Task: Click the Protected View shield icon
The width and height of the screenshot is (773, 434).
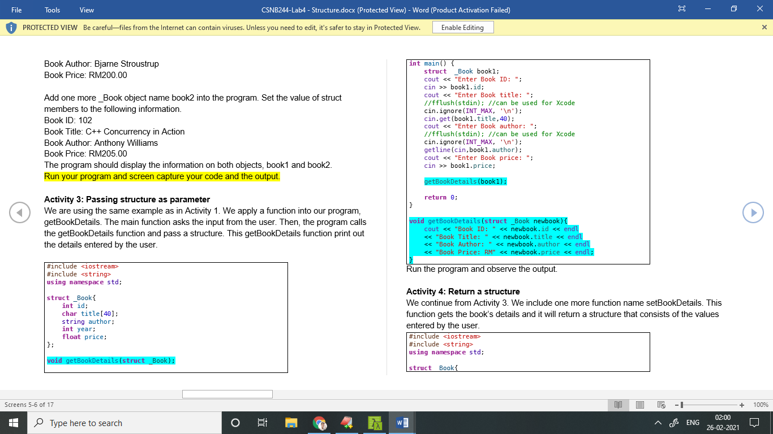Action: [x=11, y=27]
